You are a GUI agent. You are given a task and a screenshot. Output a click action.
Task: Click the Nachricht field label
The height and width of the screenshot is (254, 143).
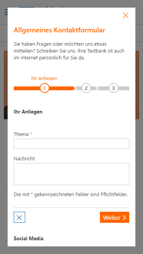(x=24, y=158)
